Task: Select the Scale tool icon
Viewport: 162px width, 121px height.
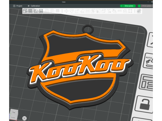Action: (x=77, y=11)
